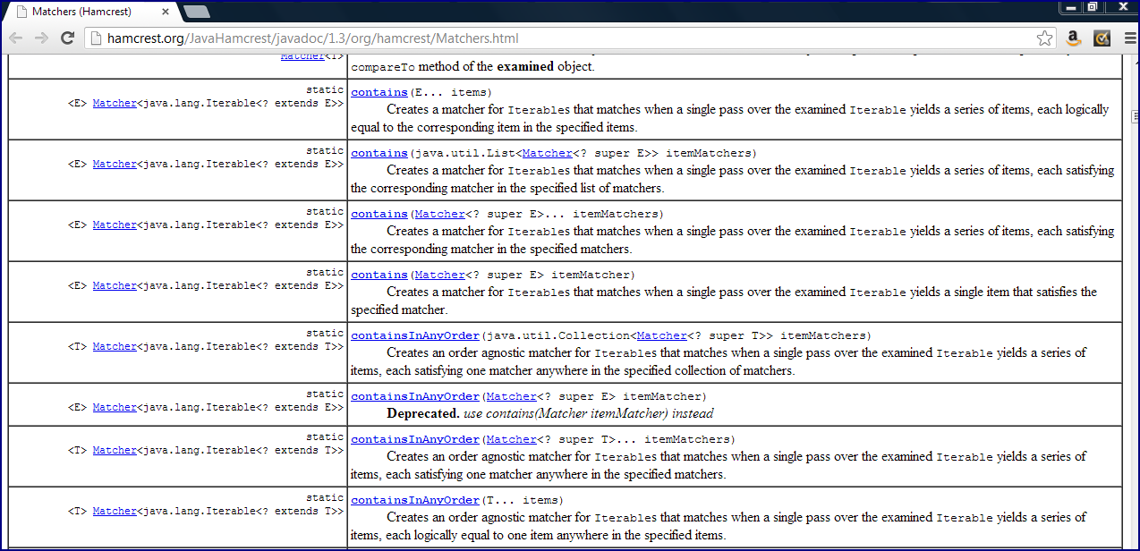
Task: Click return-type Matcher link in containsInAnyOrder(Matcher...itemMatchers) row
Action: tap(115, 450)
